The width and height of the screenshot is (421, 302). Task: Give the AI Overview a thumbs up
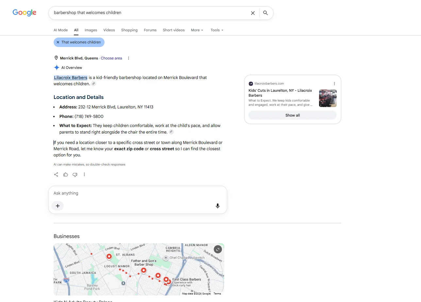66,175
